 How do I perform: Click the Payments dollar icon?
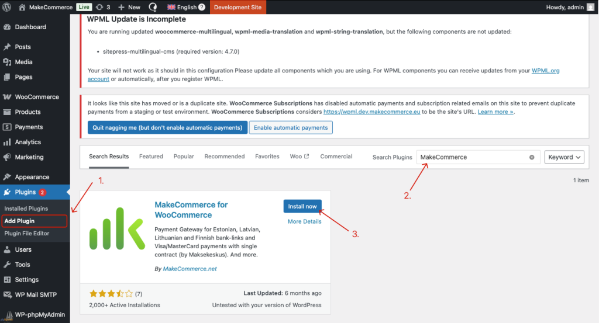[x=7, y=127]
